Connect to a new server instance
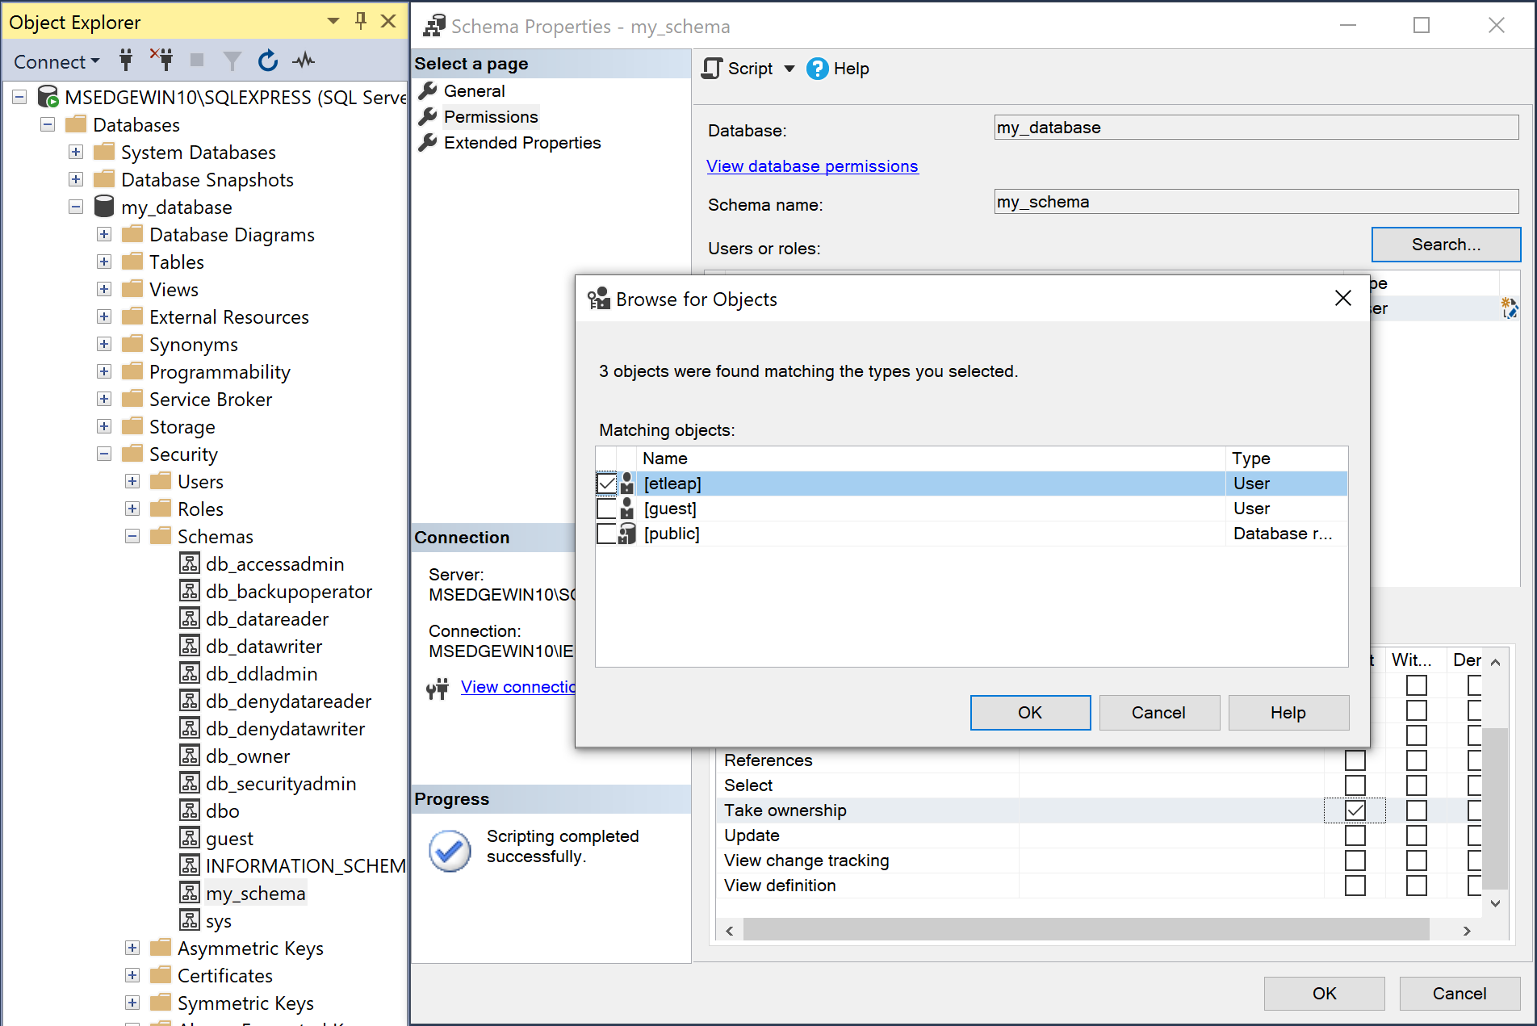 (125, 61)
